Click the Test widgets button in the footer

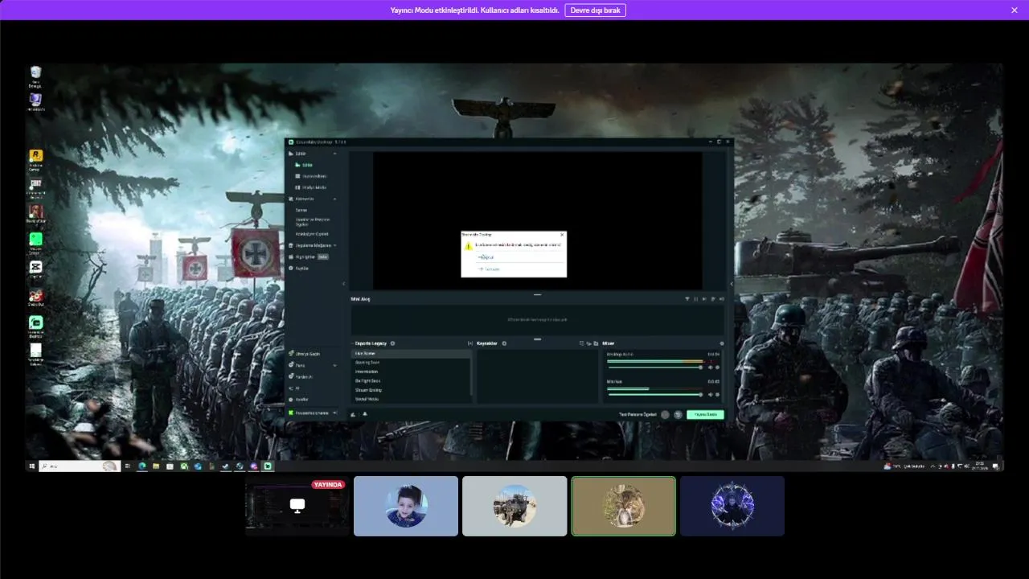pyautogui.click(x=637, y=414)
